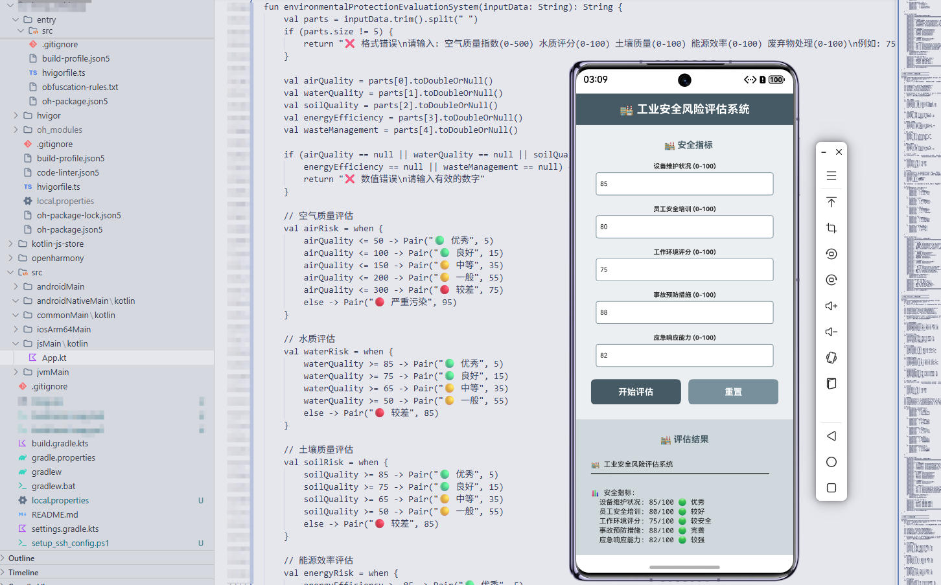Click the 水质评估 comment line
This screenshot has height=585, width=941.
tap(309, 339)
